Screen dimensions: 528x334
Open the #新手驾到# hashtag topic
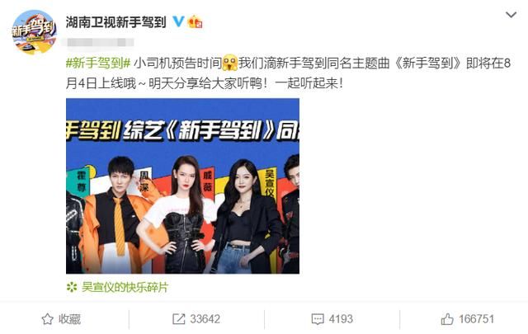pyautogui.click(x=98, y=63)
